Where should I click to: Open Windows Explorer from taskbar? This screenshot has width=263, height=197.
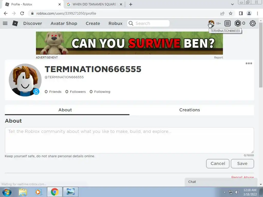pos(23,192)
